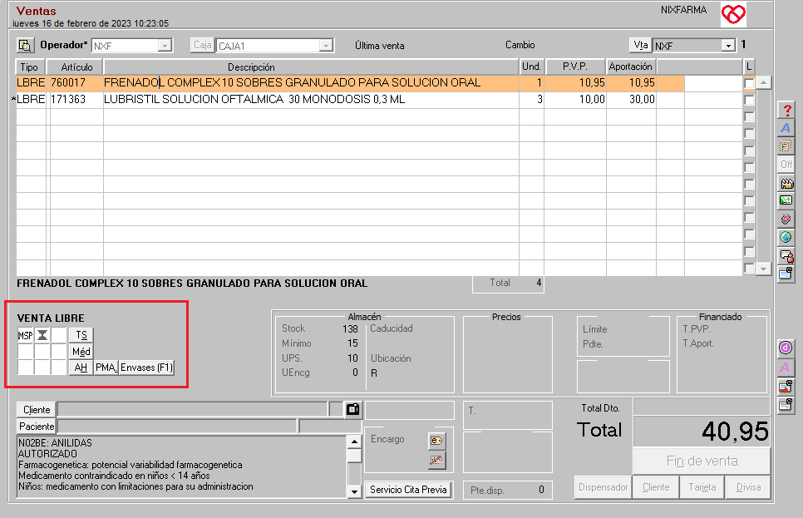803x518 pixels.
Task: Click the Cliente button below Fin de venta
Action: pyautogui.click(x=656, y=486)
